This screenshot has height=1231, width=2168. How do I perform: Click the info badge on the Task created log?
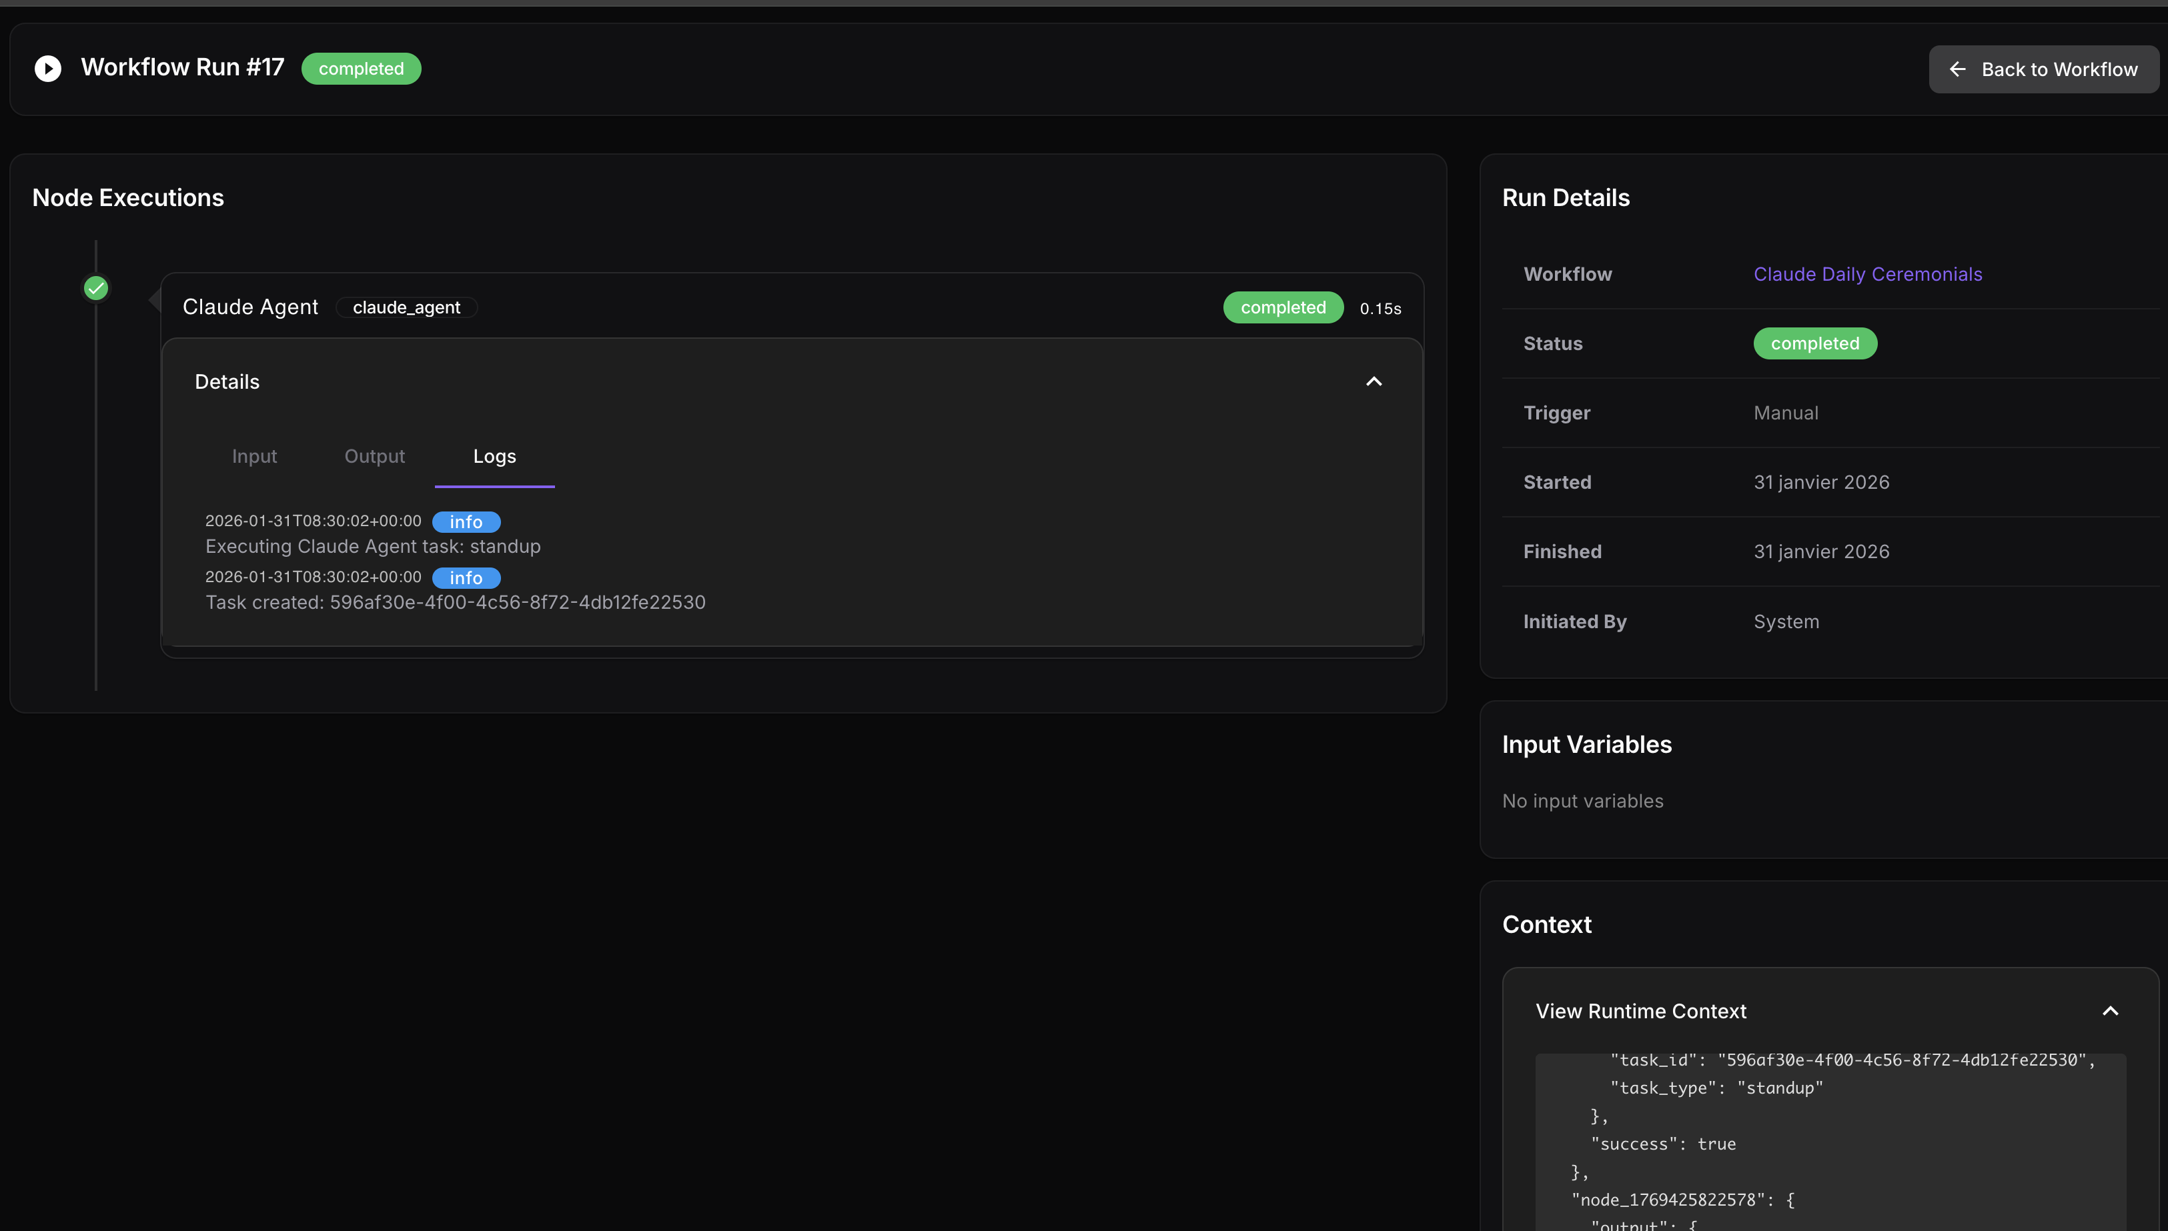[x=465, y=577]
